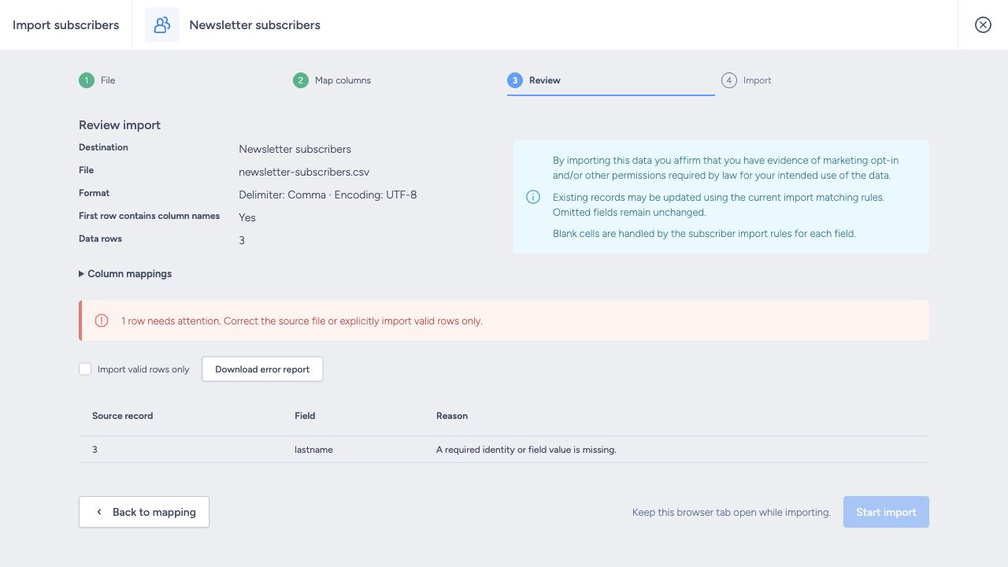Click Keep this browser tab open note
Viewport: 1008px width, 567px height.
coord(732,513)
